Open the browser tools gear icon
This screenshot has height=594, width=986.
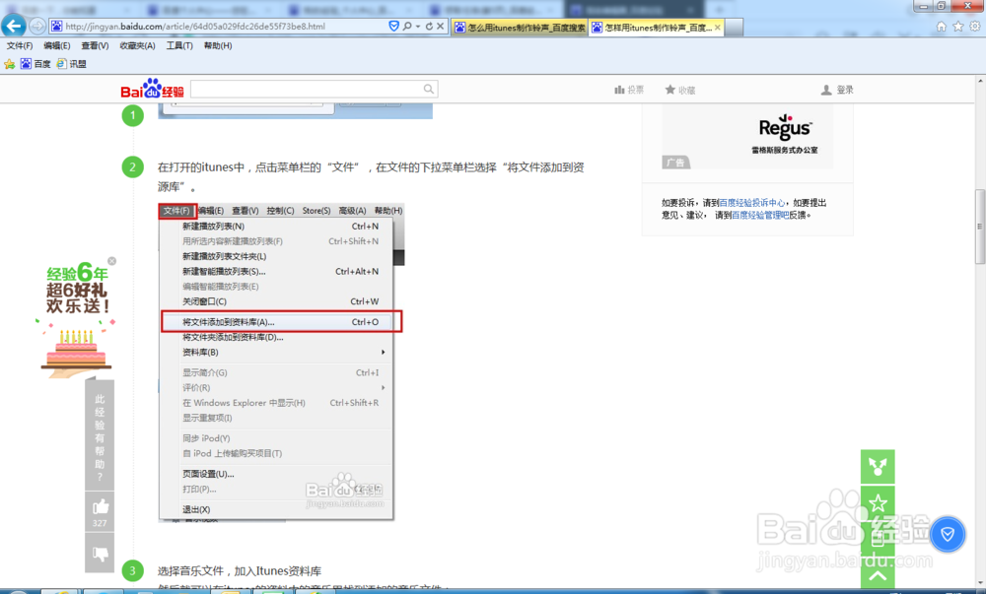click(x=974, y=27)
